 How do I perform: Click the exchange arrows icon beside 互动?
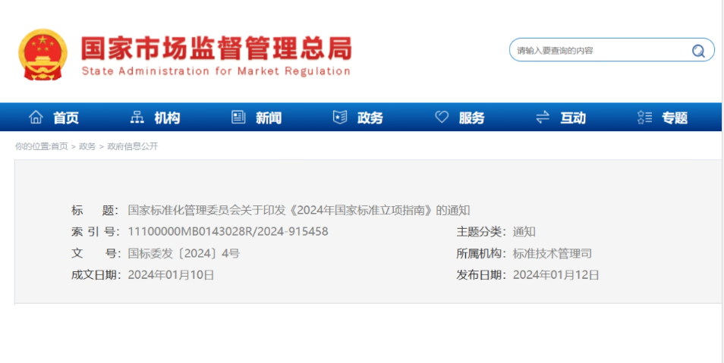(543, 117)
